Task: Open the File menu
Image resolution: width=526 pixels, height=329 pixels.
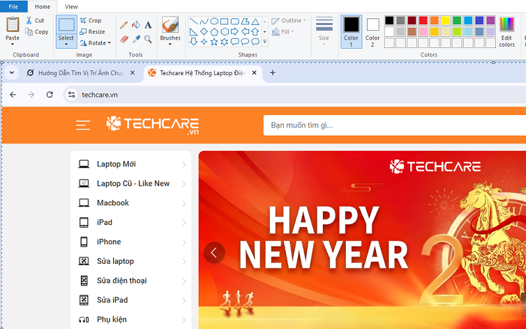Action: (x=13, y=7)
